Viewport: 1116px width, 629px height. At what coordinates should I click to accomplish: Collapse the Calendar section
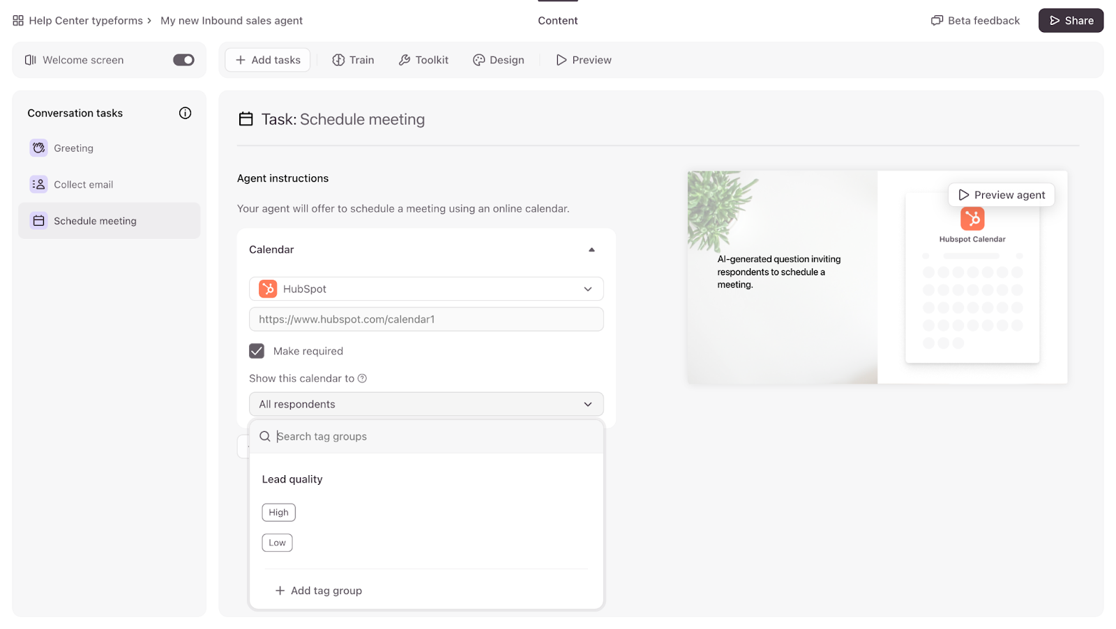[591, 249]
